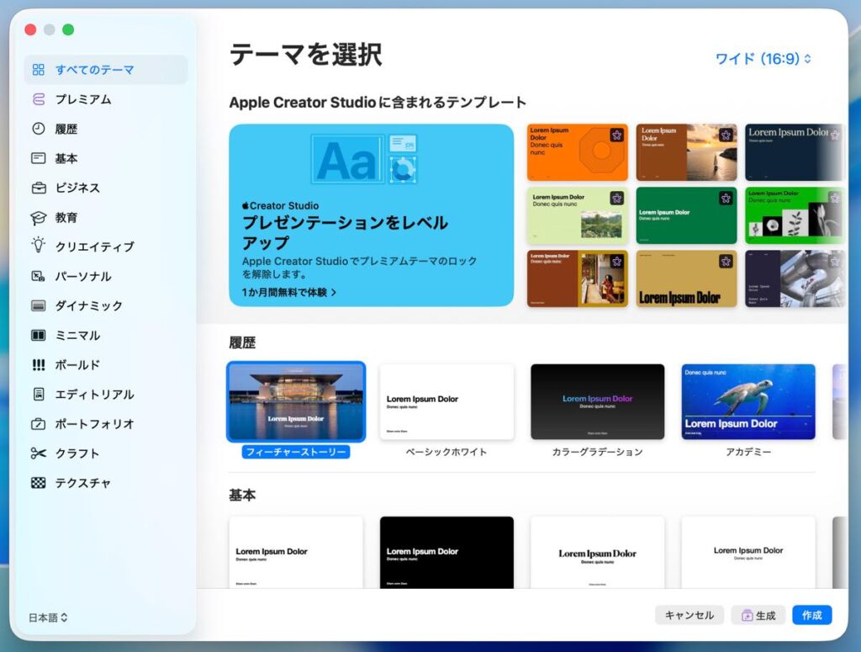Click the クリエイティブ lightbulb icon
Viewport: 861px width, 652px height.
click(39, 246)
